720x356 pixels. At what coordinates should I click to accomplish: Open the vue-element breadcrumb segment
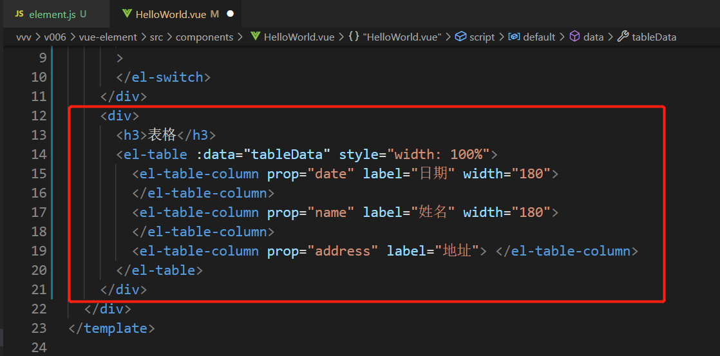tap(108, 37)
